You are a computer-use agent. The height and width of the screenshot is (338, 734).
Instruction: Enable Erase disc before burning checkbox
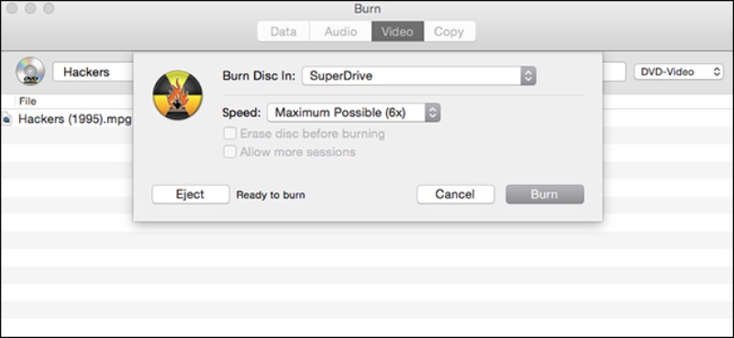[229, 134]
